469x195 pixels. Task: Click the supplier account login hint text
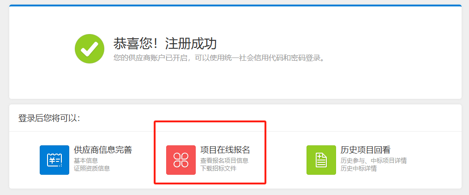(x=219, y=58)
